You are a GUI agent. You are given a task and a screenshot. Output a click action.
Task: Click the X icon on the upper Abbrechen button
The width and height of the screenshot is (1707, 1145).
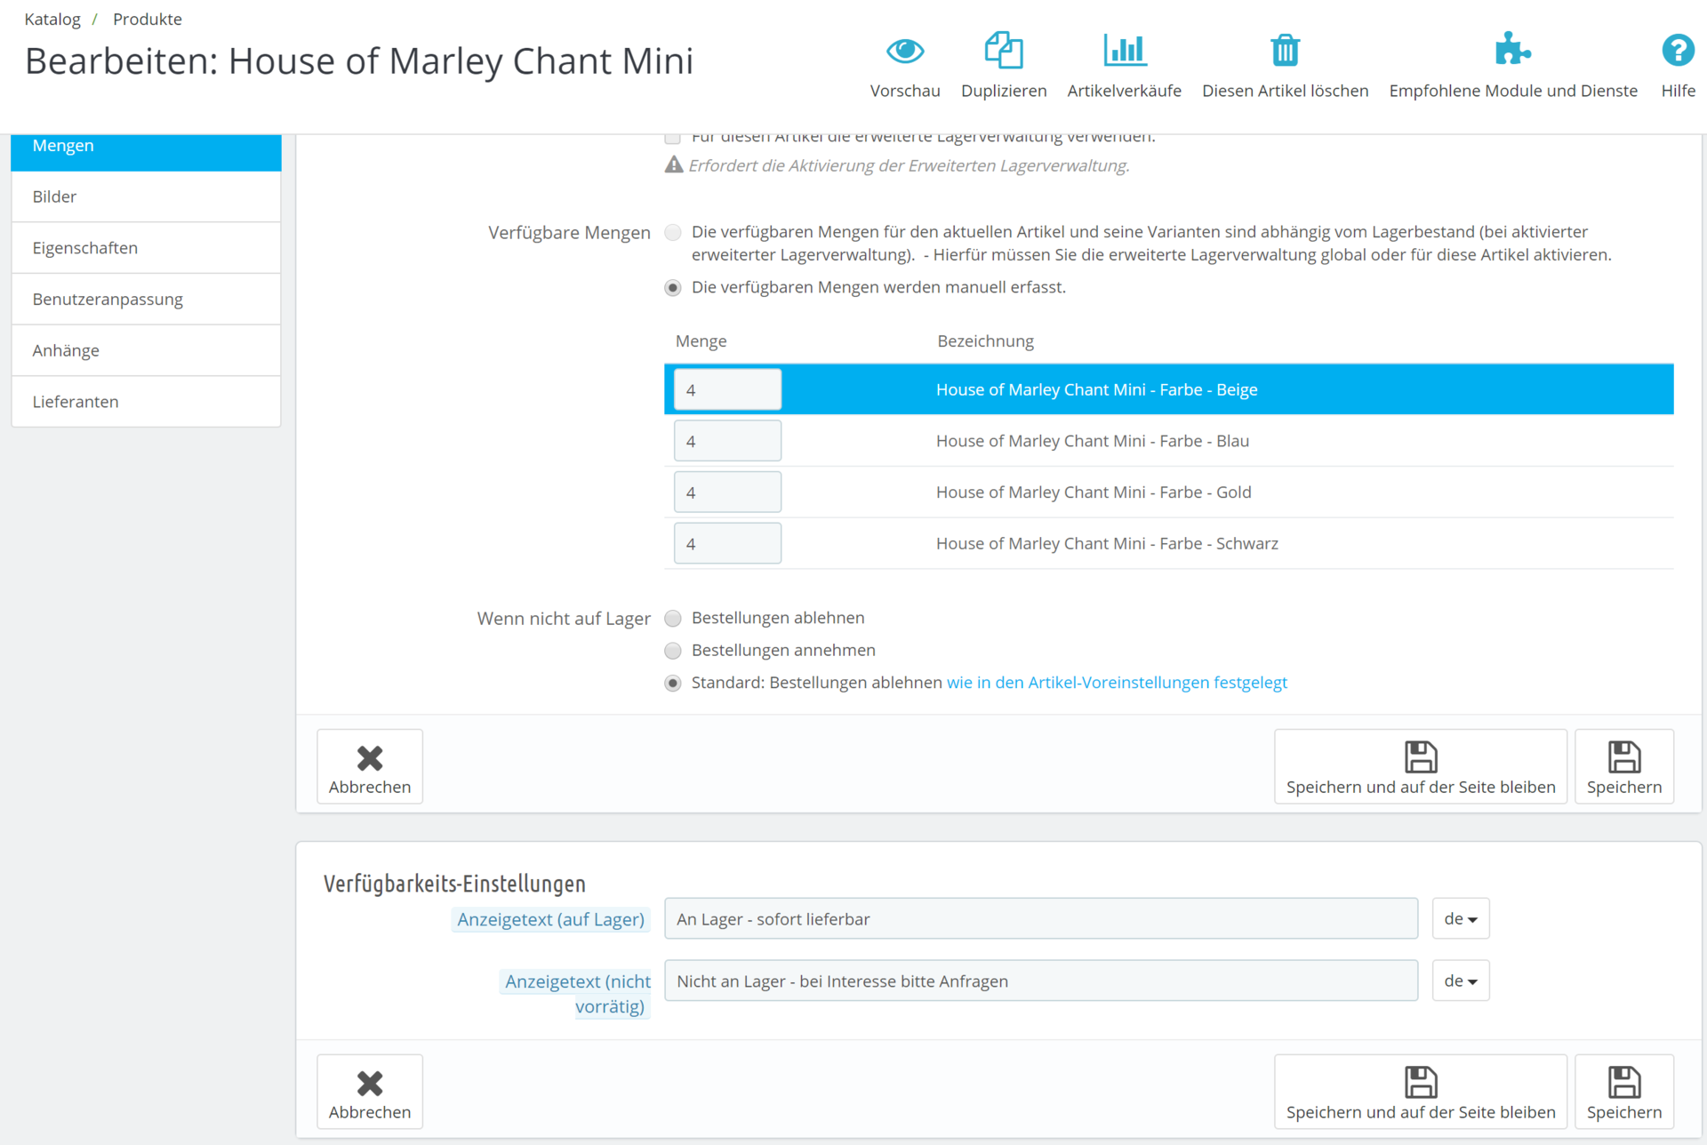click(x=370, y=758)
